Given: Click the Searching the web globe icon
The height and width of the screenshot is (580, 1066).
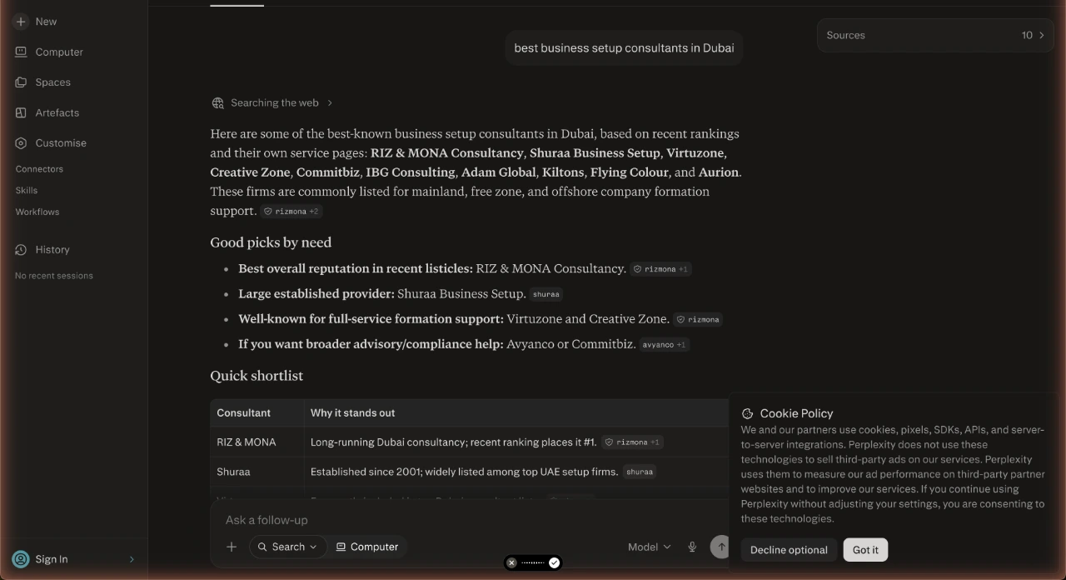Looking at the screenshot, I should 217,103.
